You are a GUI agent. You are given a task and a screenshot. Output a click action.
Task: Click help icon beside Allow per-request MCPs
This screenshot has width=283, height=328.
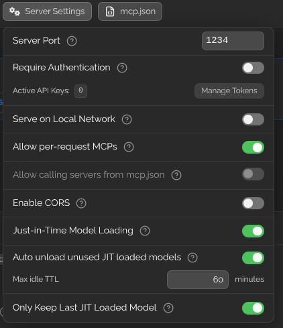pos(129,147)
